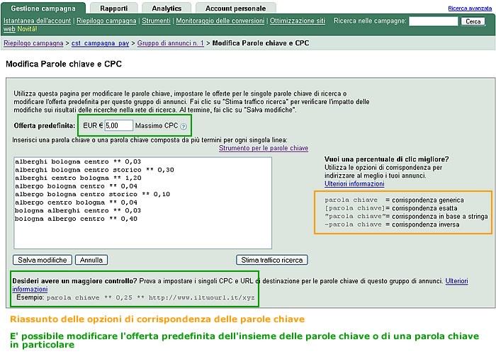Click the 'corrispondenza esatta' legend entry
496x354 pixels.
tap(424, 208)
